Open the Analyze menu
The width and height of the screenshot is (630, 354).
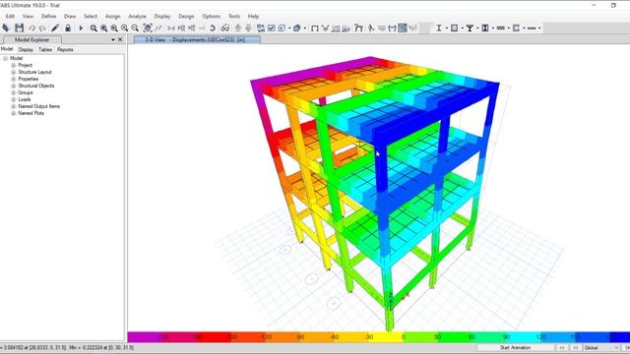pos(137,16)
